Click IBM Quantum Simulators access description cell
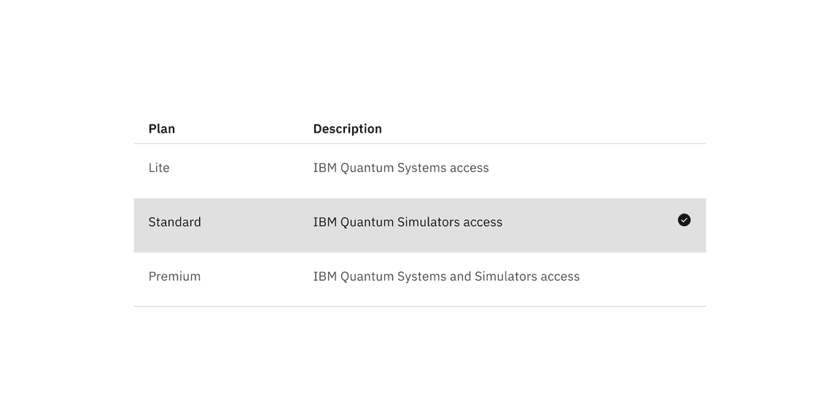The height and width of the screenshot is (420, 840). 408,222
